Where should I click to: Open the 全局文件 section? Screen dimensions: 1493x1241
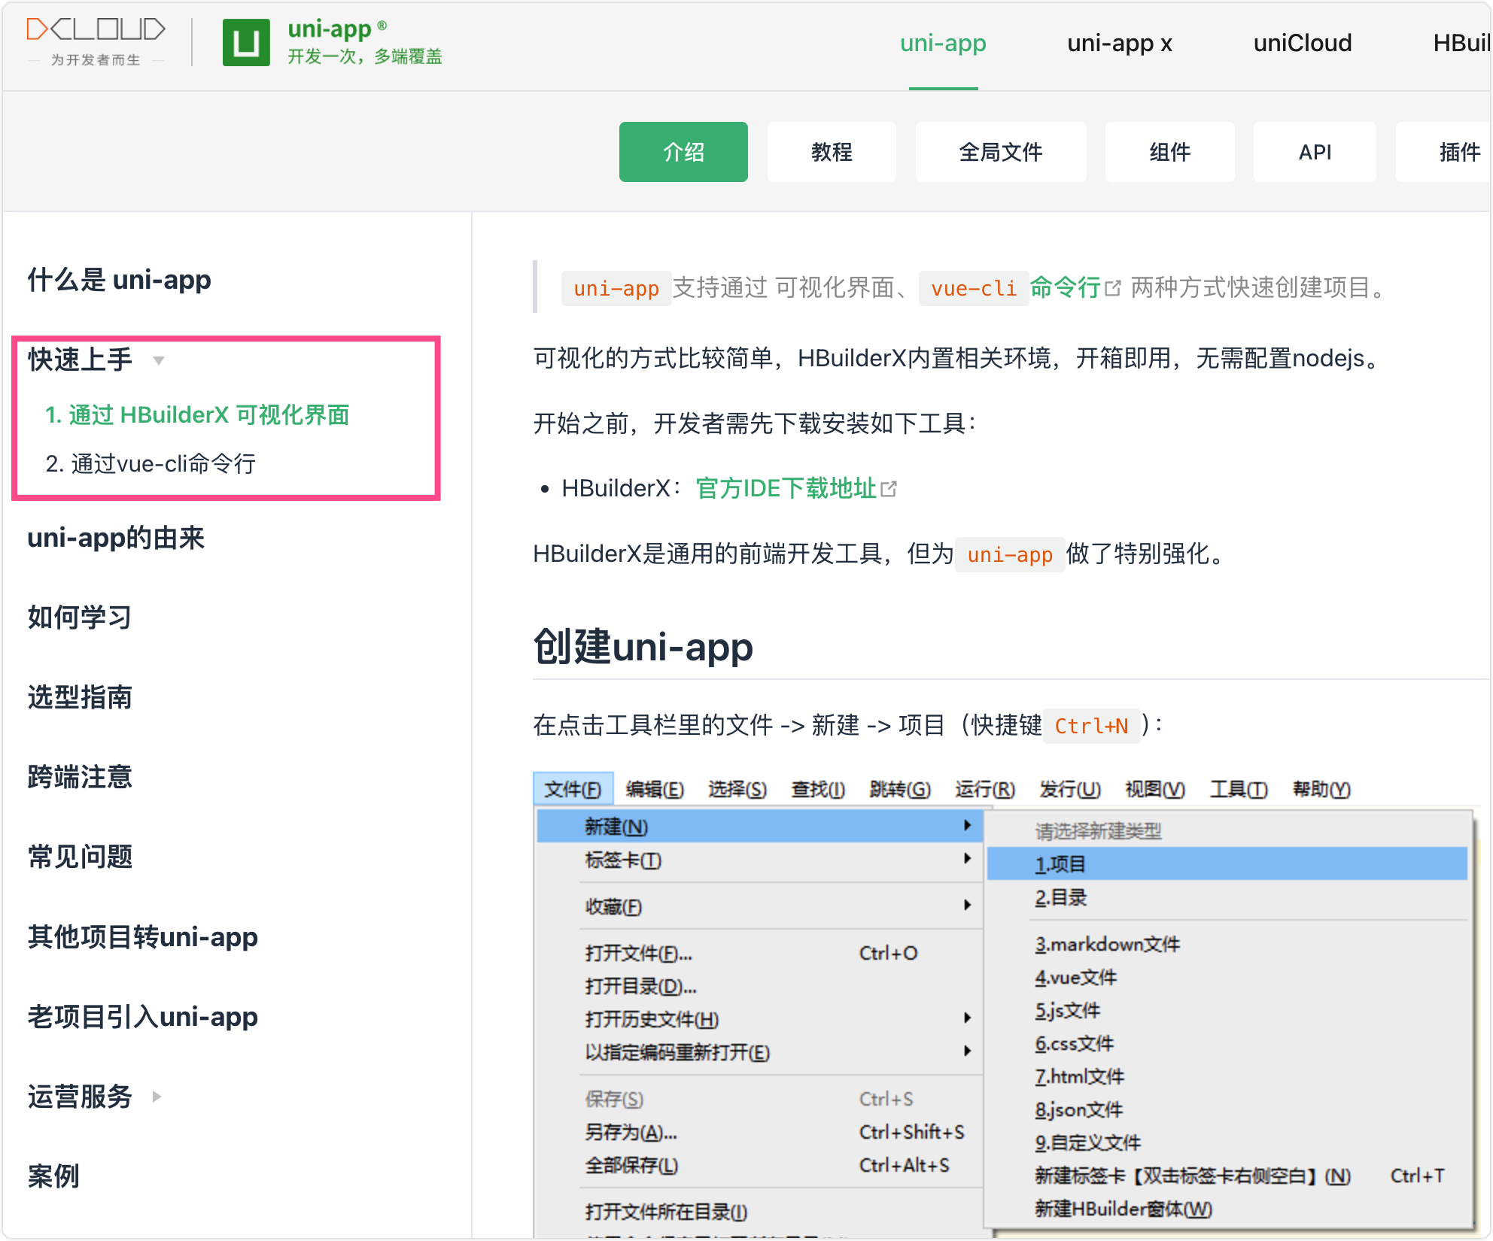(1001, 152)
